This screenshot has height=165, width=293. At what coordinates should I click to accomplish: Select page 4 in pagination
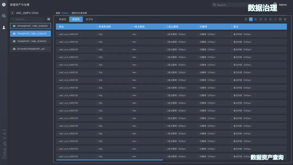(x=265, y=19)
